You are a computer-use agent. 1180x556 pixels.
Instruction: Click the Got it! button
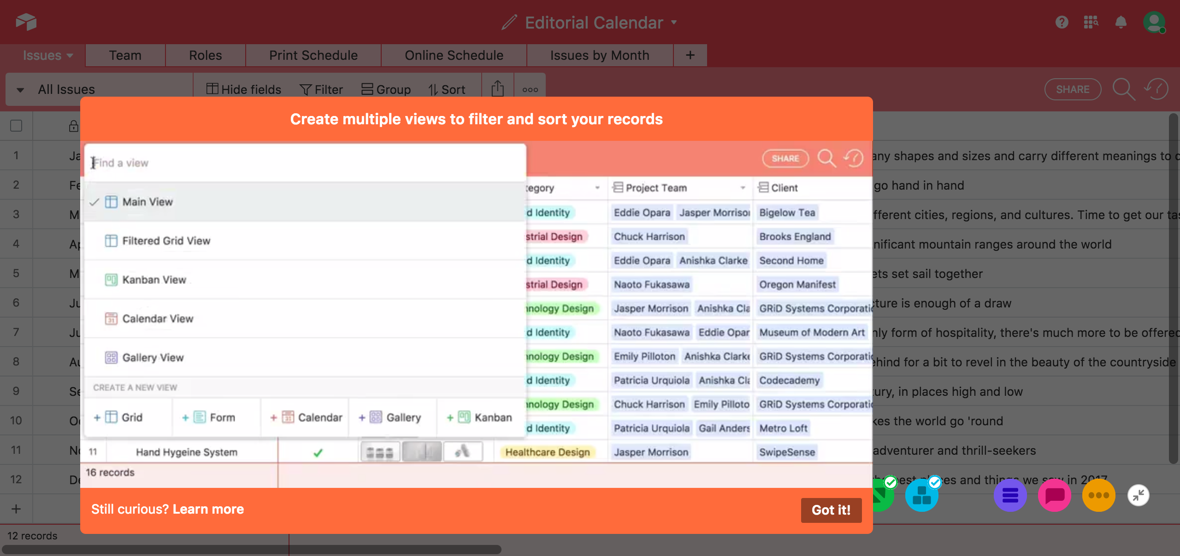(x=831, y=510)
